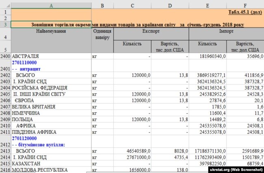Select column A header

coord(51,5)
